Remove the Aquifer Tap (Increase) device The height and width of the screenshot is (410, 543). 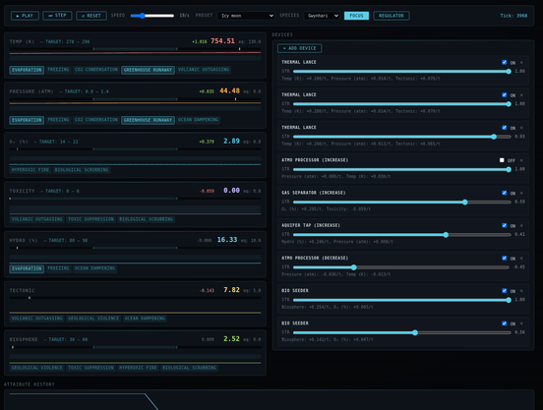point(521,225)
